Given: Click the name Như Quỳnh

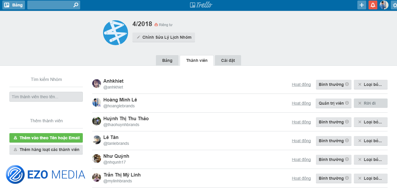Looking at the screenshot, I should 116,156.
